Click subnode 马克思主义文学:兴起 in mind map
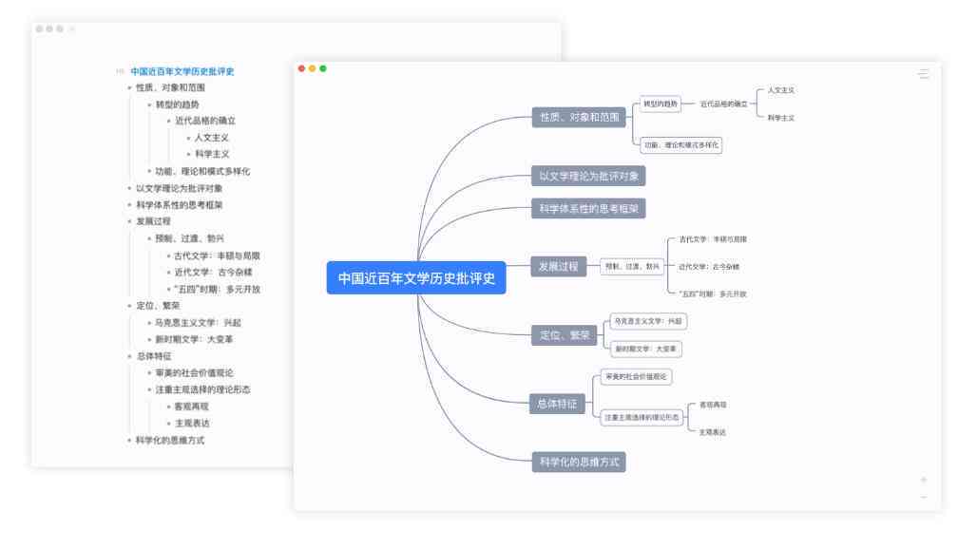The width and height of the screenshot is (977, 549). click(x=648, y=321)
